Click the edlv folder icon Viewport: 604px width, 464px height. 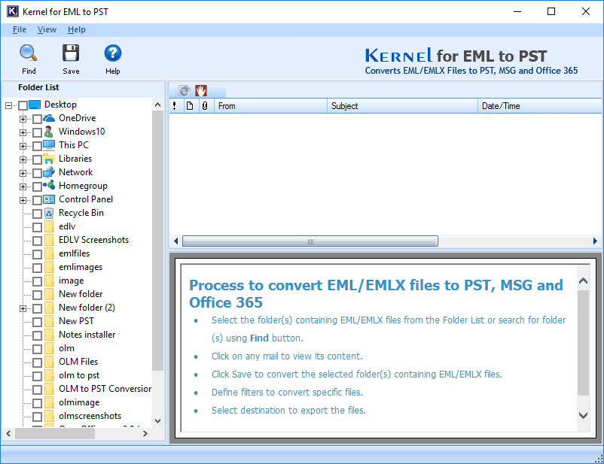49,226
